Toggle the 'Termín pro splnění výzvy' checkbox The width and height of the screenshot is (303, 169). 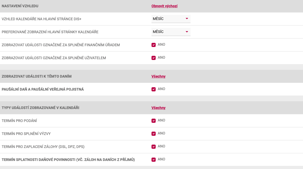click(x=154, y=134)
